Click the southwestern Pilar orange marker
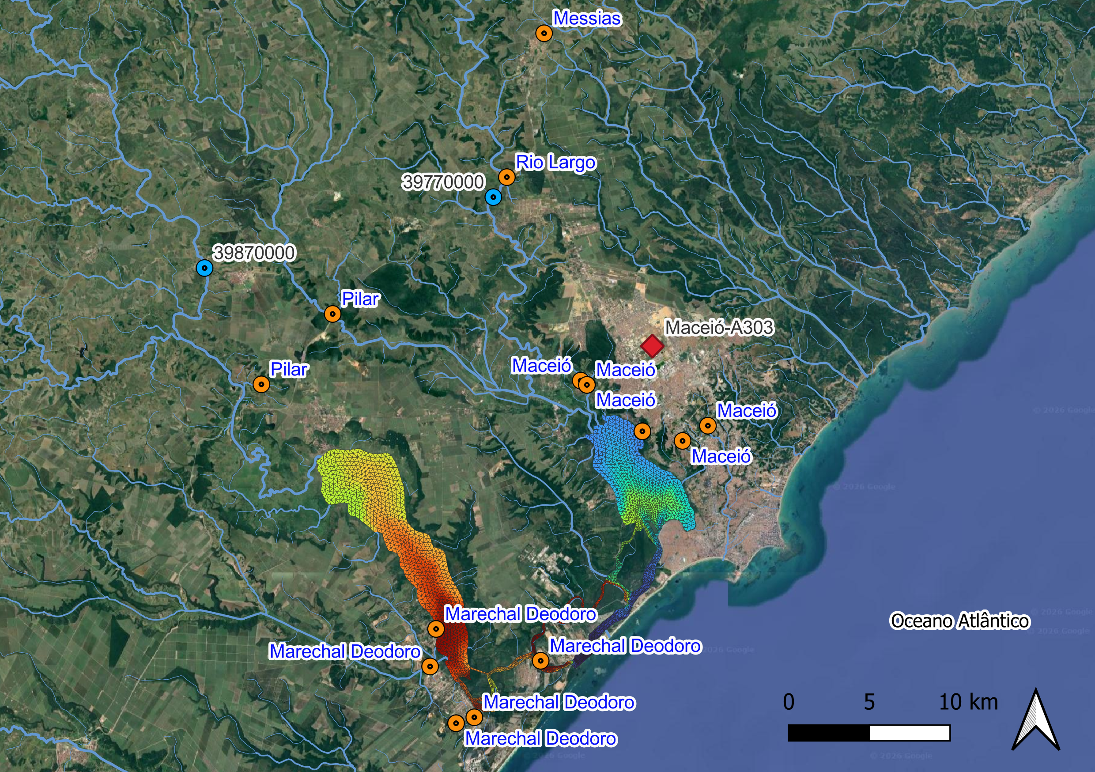 click(x=261, y=384)
